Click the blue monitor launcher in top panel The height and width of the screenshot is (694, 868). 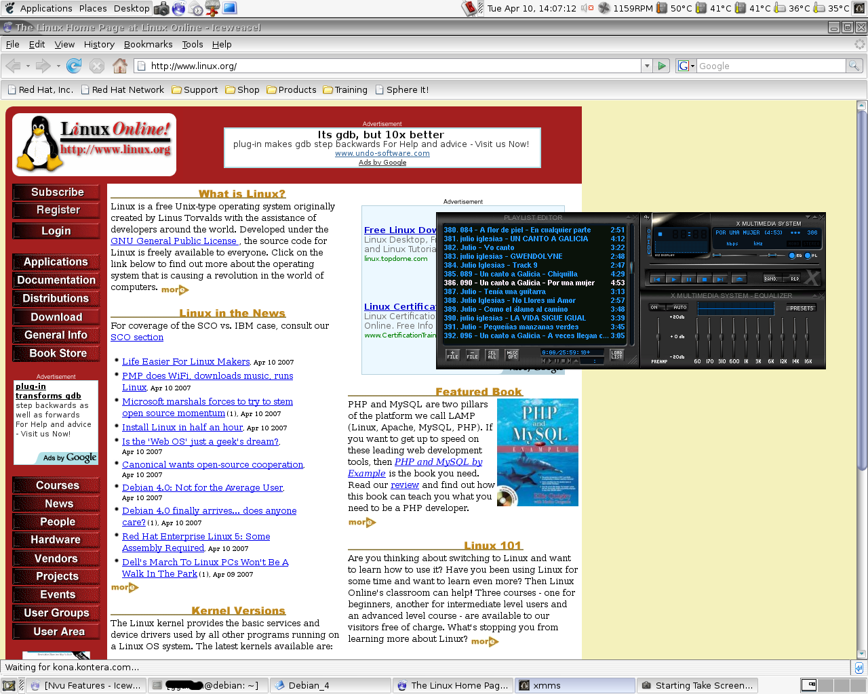pyautogui.click(x=229, y=8)
